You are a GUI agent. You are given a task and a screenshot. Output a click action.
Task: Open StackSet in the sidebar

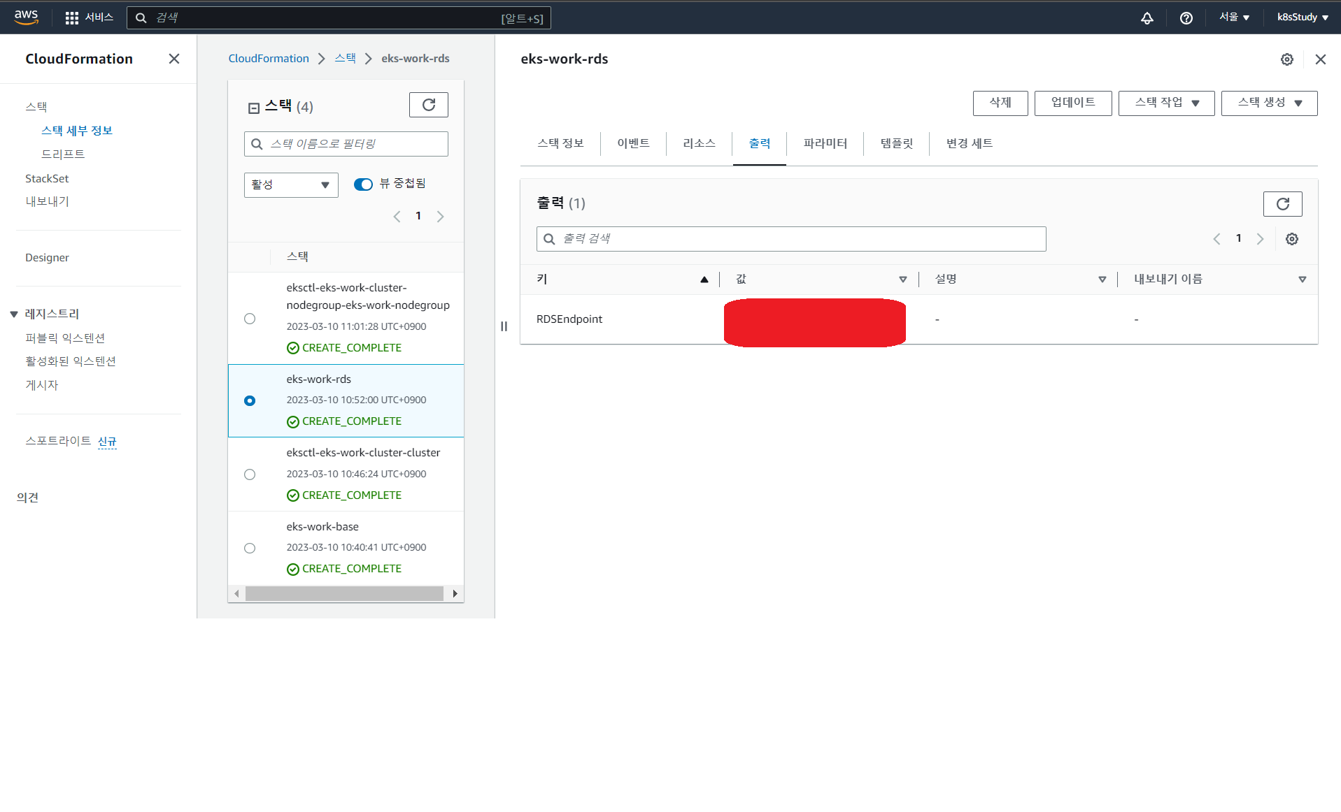click(x=47, y=179)
